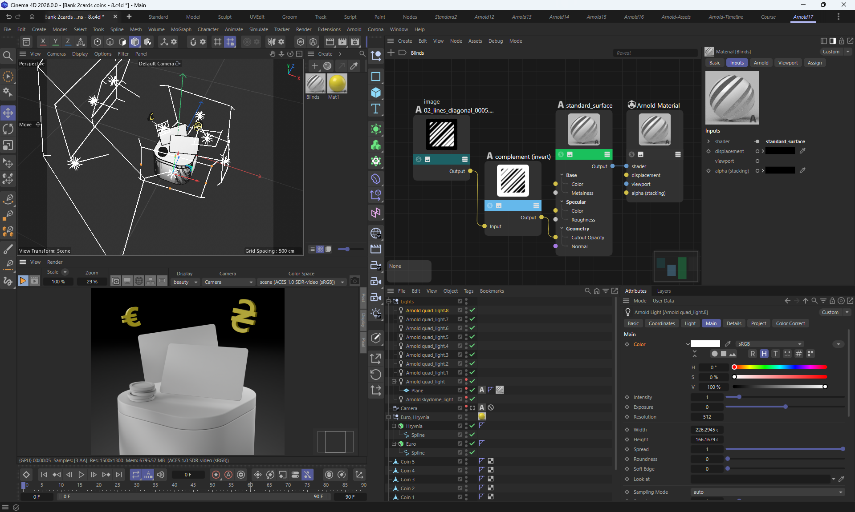Image resolution: width=855 pixels, height=512 pixels.
Task: Click the color picker eyedropper next to Color
Action: pyautogui.click(x=728, y=344)
